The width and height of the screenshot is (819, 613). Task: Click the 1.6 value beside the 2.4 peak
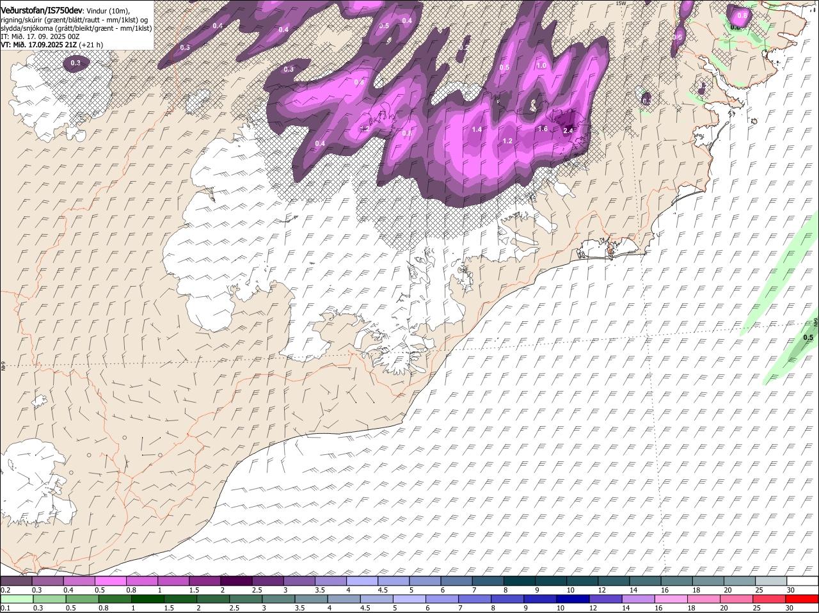[x=543, y=129]
